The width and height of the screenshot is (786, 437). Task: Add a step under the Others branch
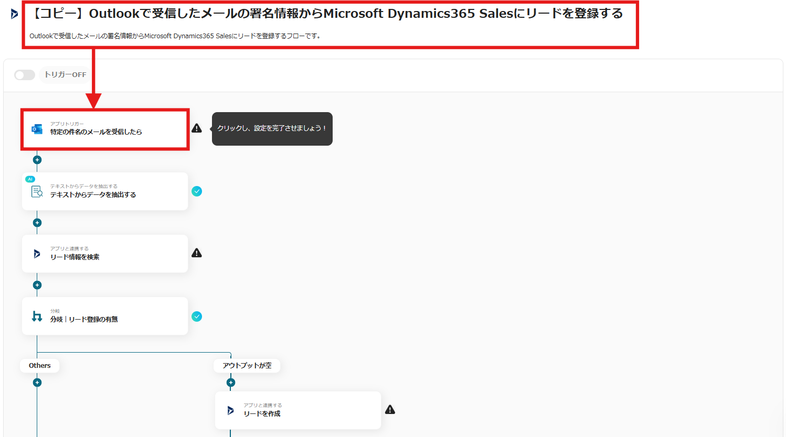[x=37, y=383]
